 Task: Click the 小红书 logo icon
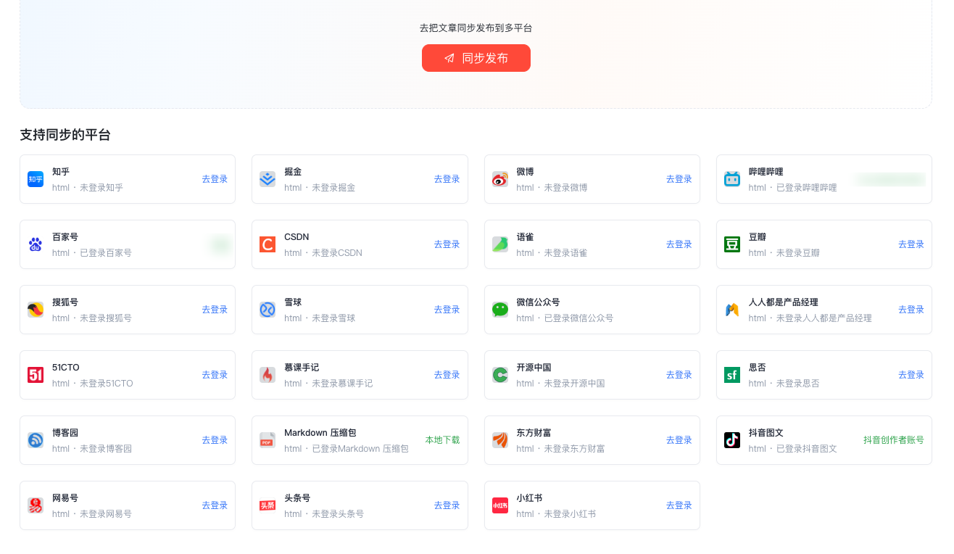click(500, 505)
